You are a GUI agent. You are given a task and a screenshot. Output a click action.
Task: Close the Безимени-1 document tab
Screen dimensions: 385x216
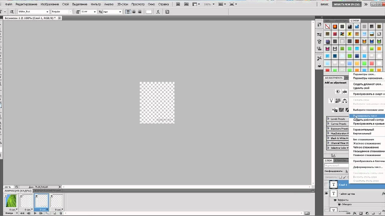(59, 18)
